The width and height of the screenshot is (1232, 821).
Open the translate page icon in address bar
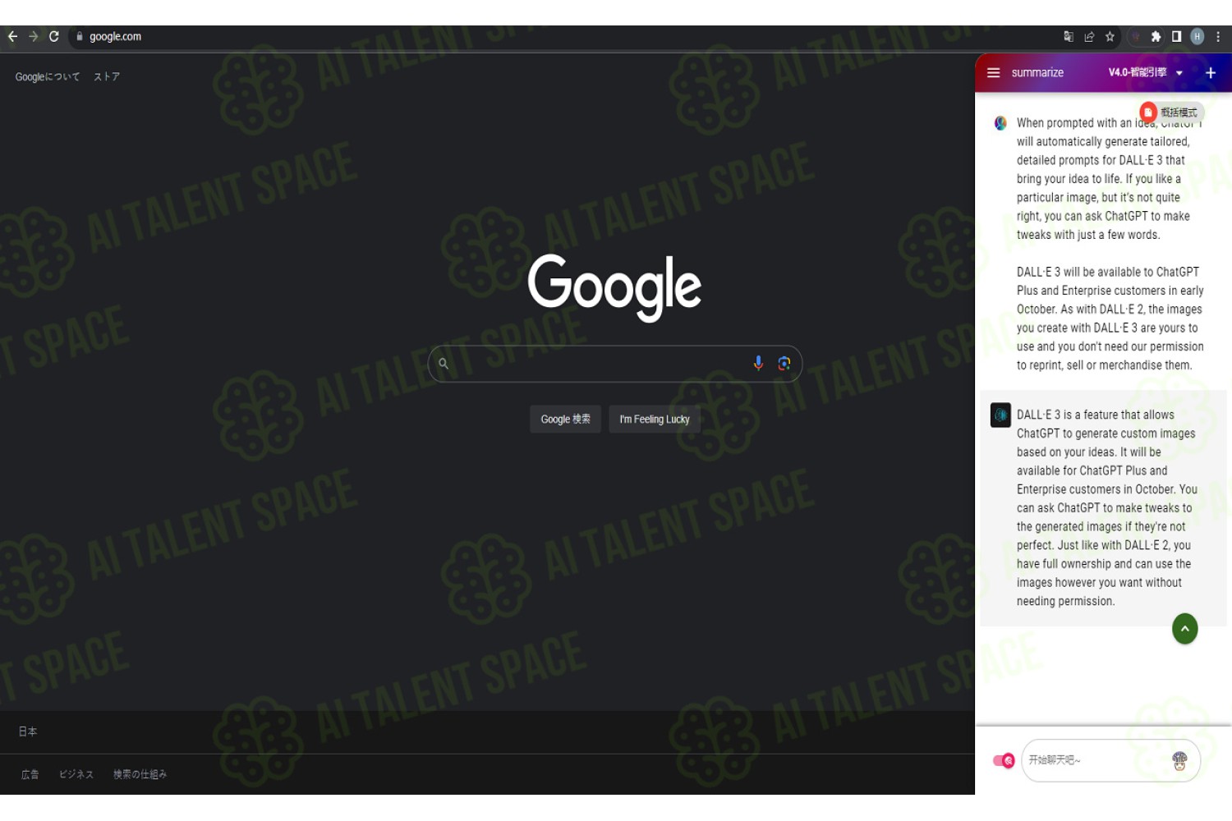1069,37
